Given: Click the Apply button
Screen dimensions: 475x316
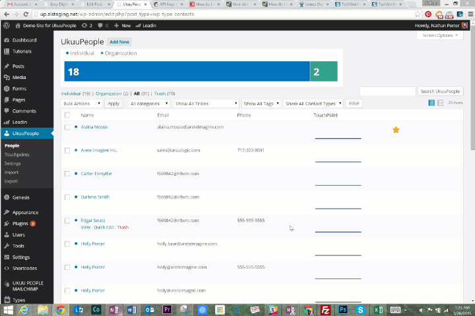Looking at the screenshot, I should pyautogui.click(x=113, y=103).
